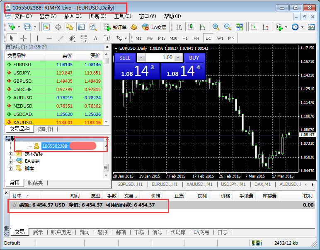
Task: Expand the 脚本 scripts tree node
Action: click(10, 168)
